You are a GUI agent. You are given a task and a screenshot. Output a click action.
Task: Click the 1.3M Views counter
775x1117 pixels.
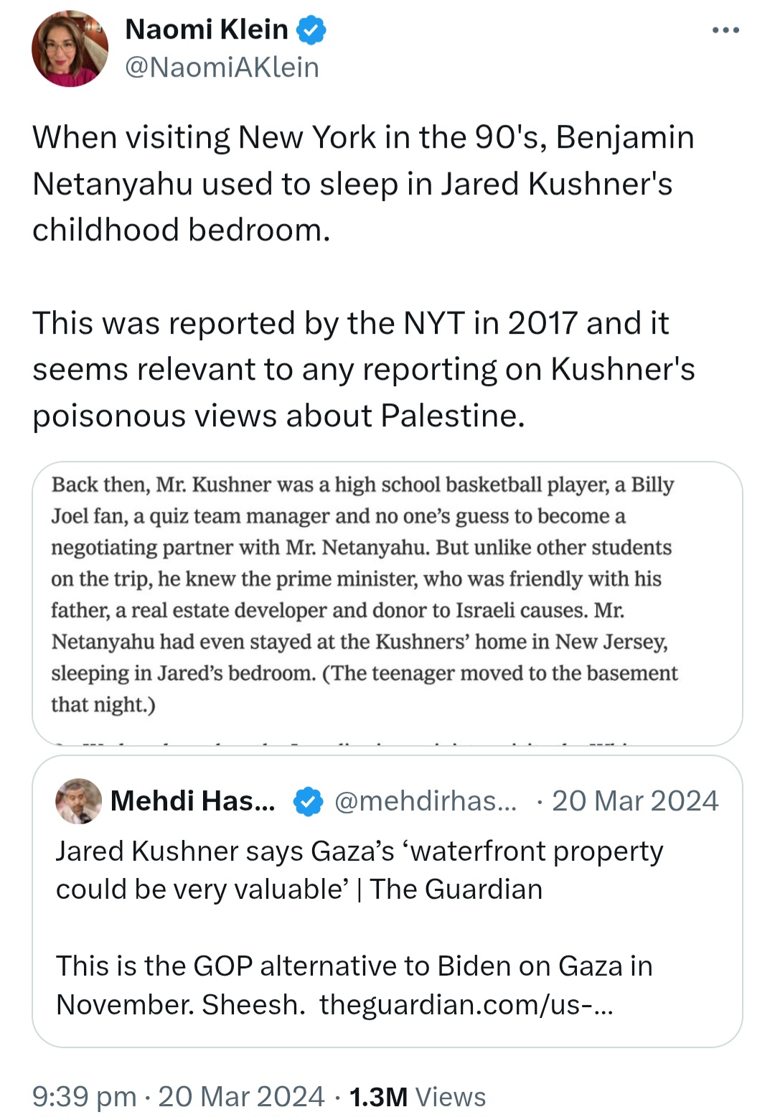(418, 1097)
